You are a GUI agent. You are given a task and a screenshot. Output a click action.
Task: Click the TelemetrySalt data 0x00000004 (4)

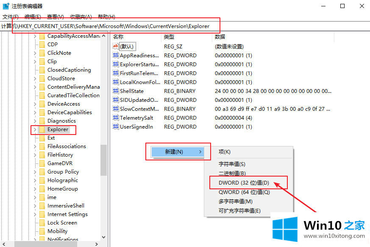coord(234,118)
